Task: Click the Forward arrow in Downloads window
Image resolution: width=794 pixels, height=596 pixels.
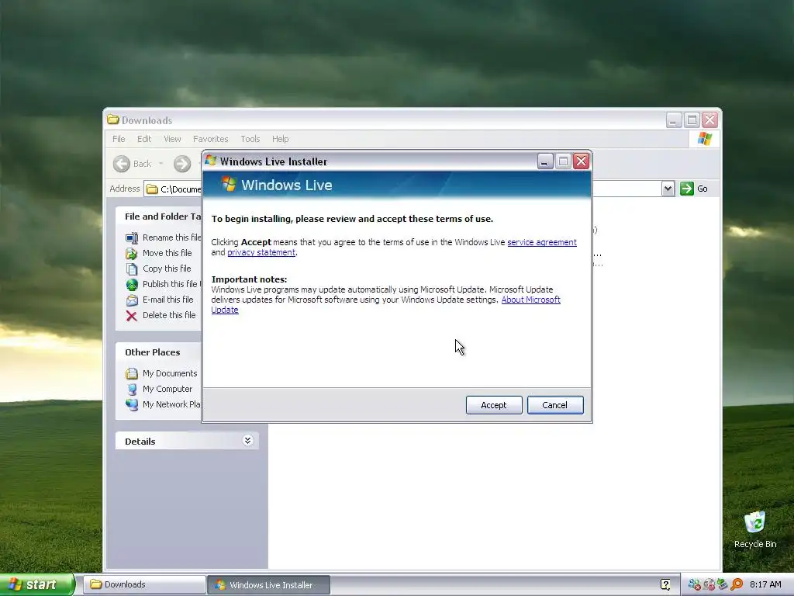Action: [x=182, y=164]
